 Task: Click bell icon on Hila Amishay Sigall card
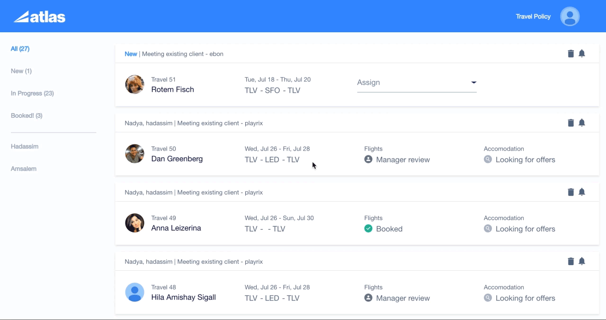point(582,261)
